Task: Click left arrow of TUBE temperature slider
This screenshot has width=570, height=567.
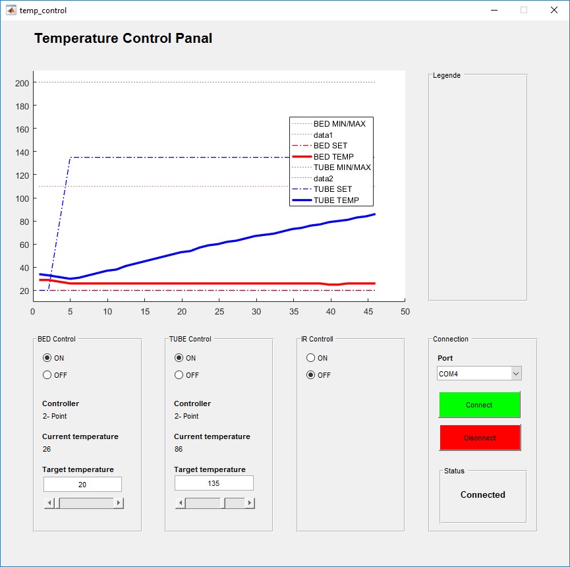Action: coord(180,503)
